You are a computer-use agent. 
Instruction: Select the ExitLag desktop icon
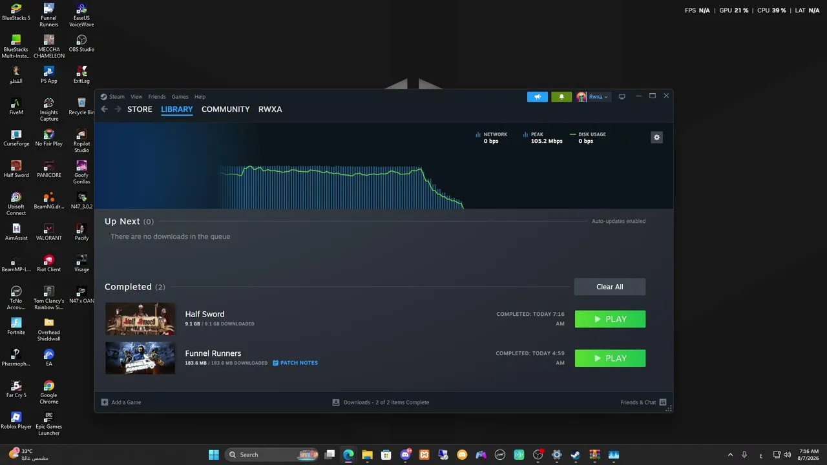(x=81, y=75)
